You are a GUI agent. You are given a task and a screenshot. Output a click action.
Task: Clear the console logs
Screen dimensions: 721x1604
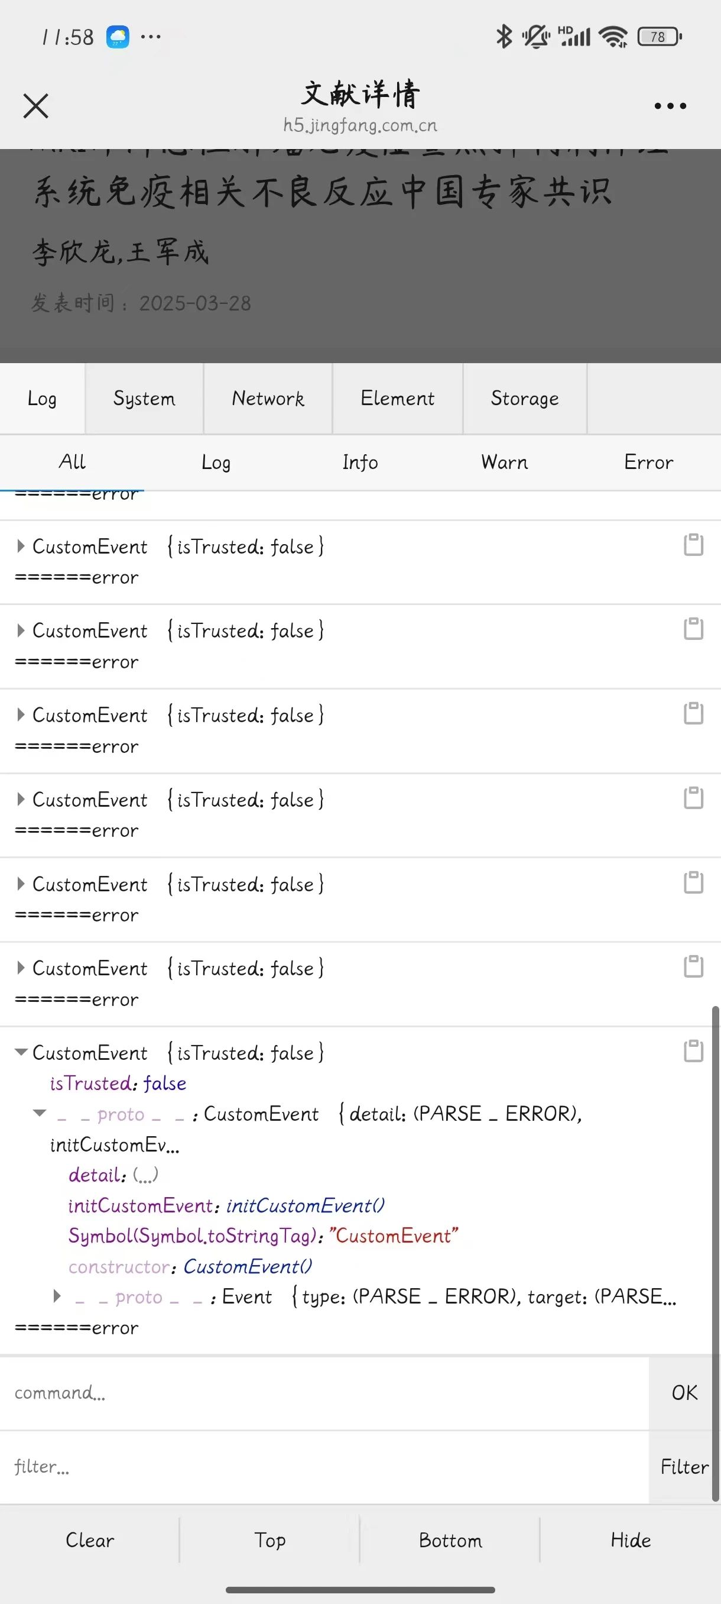point(90,1540)
